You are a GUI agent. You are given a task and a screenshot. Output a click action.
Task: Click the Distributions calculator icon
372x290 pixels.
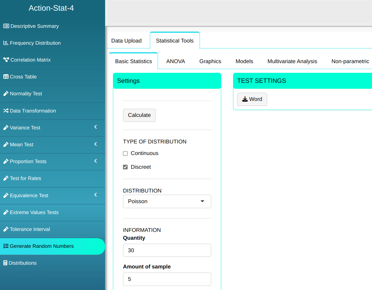pyautogui.click(x=5, y=263)
